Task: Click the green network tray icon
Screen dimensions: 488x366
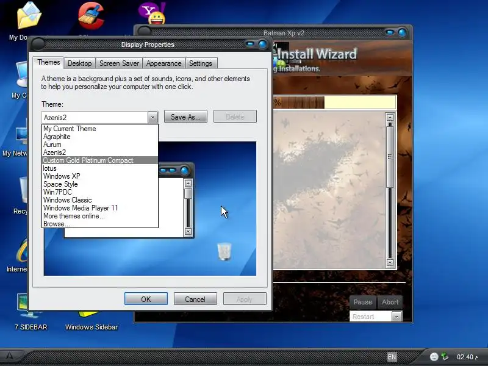Action: pos(445,356)
